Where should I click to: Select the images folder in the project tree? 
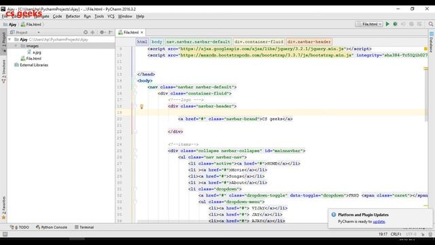click(x=32, y=46)
